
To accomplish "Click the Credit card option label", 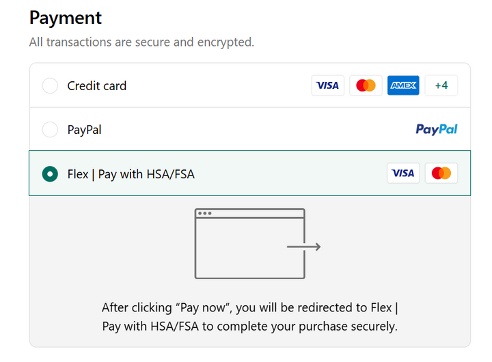I will (96, 86).
